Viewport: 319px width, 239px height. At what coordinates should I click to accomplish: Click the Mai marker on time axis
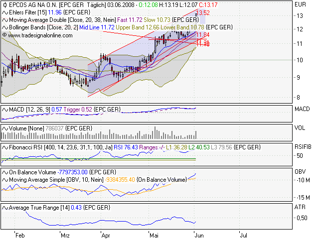154,236
